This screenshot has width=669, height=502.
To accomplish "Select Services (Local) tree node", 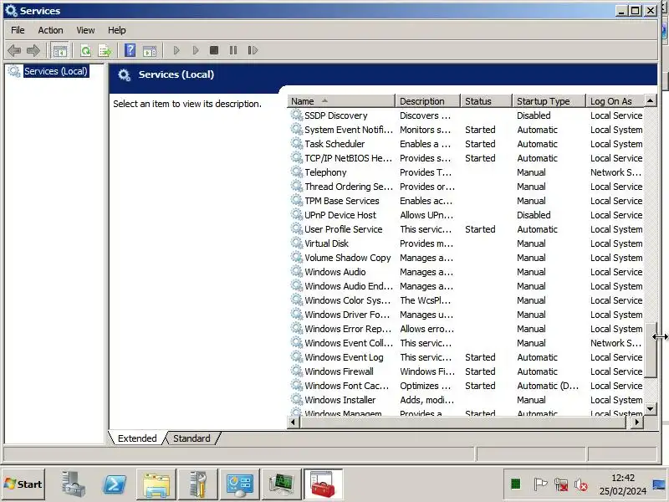I will (56, 71).
